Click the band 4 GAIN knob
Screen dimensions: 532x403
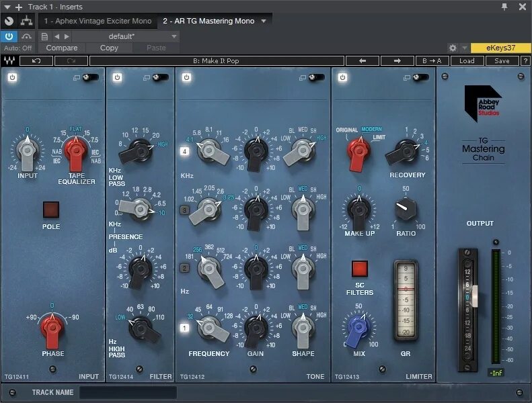pos(256,151)
